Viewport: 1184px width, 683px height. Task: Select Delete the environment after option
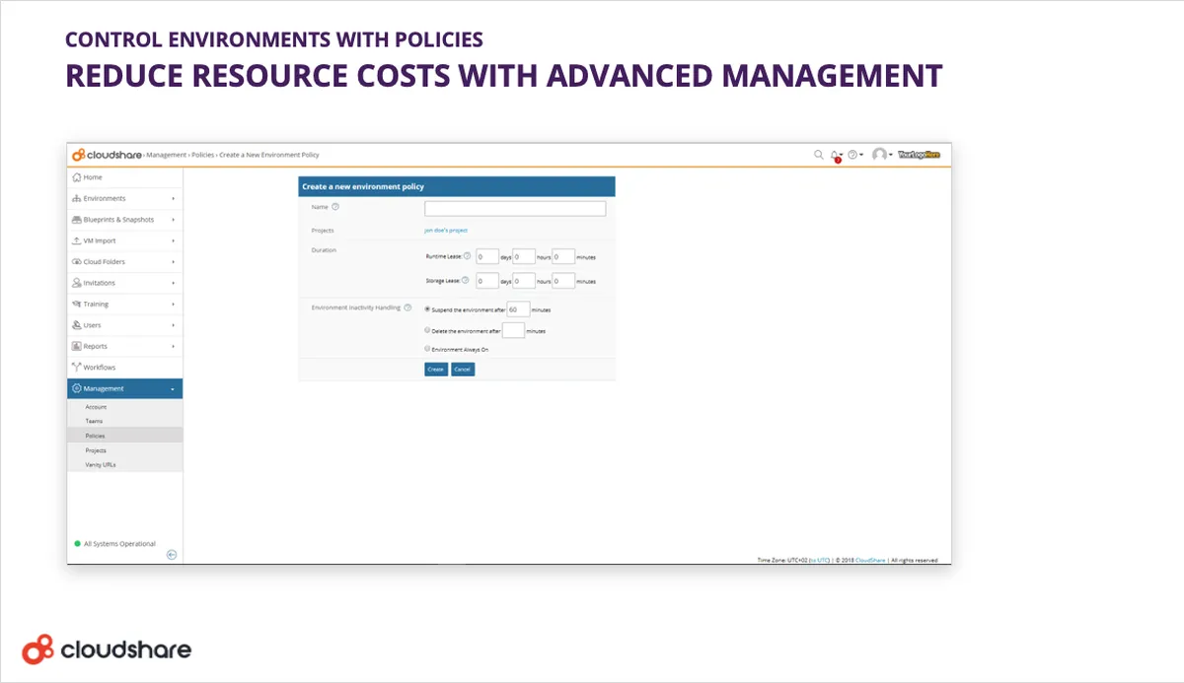(x=427, y=330)
